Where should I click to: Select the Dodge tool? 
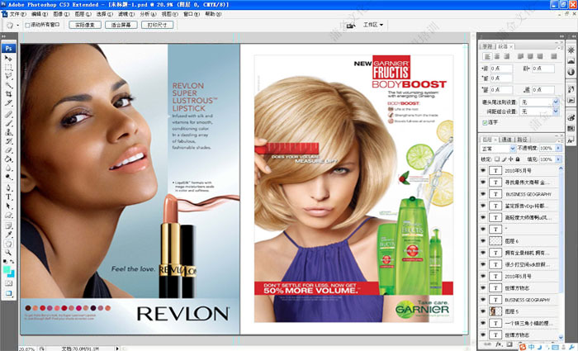tap(8, 177)
